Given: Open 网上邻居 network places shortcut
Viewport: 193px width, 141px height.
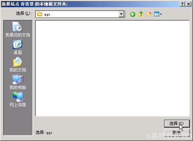Looking at the screenshot, I should [x=18, y=99].
